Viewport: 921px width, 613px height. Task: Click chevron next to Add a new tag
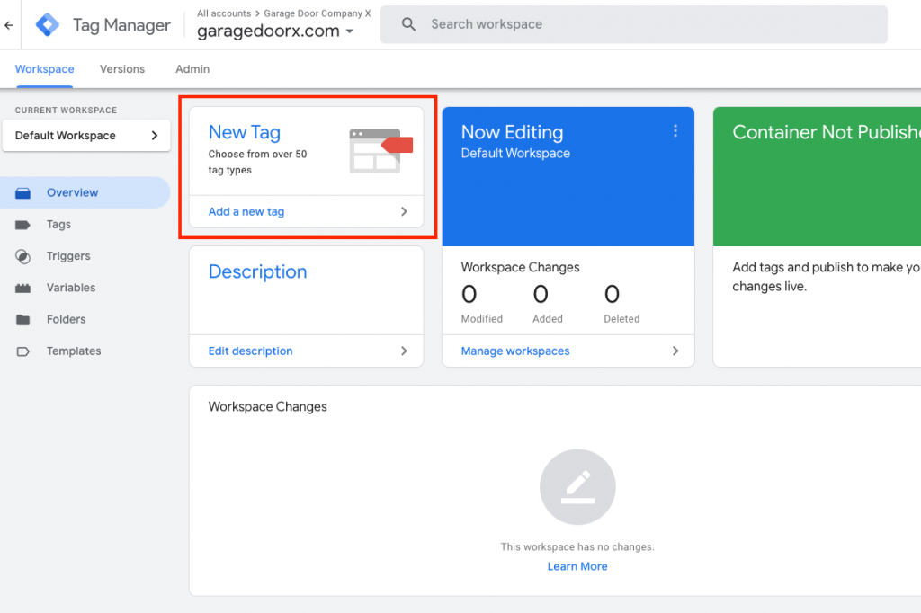404,211
